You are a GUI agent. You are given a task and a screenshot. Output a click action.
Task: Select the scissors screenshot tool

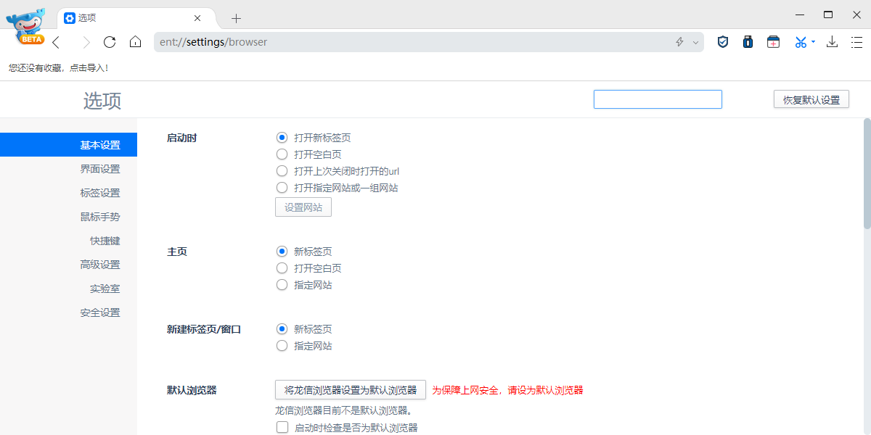point(798,42)
